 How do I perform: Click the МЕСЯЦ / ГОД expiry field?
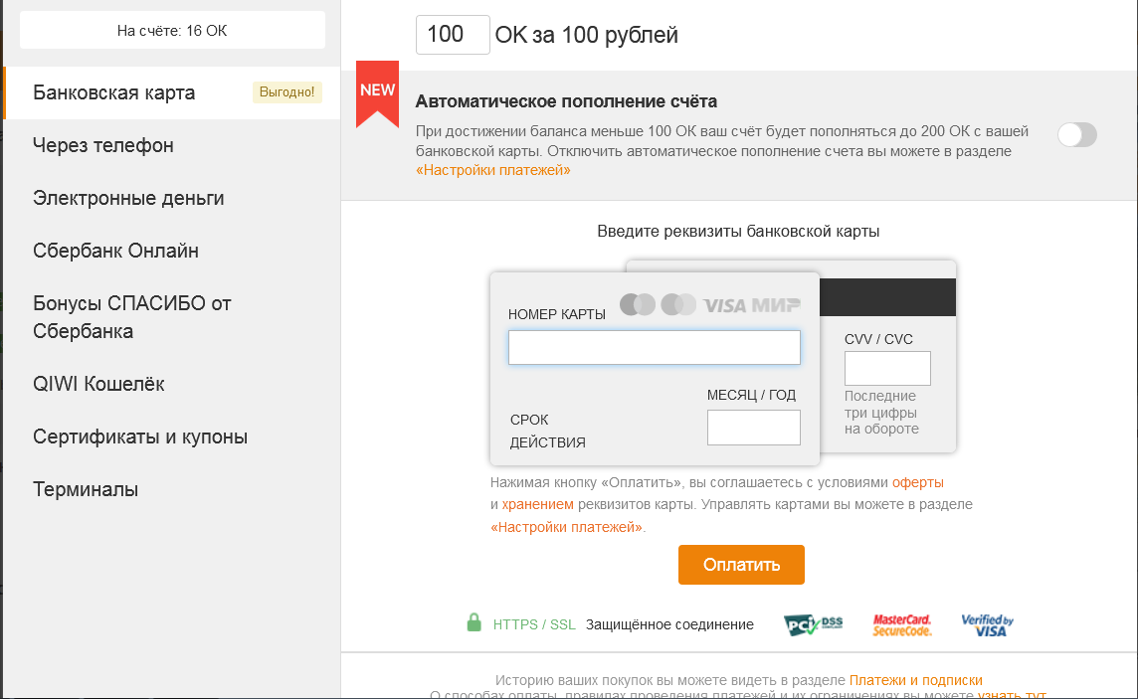click(753, 428)
